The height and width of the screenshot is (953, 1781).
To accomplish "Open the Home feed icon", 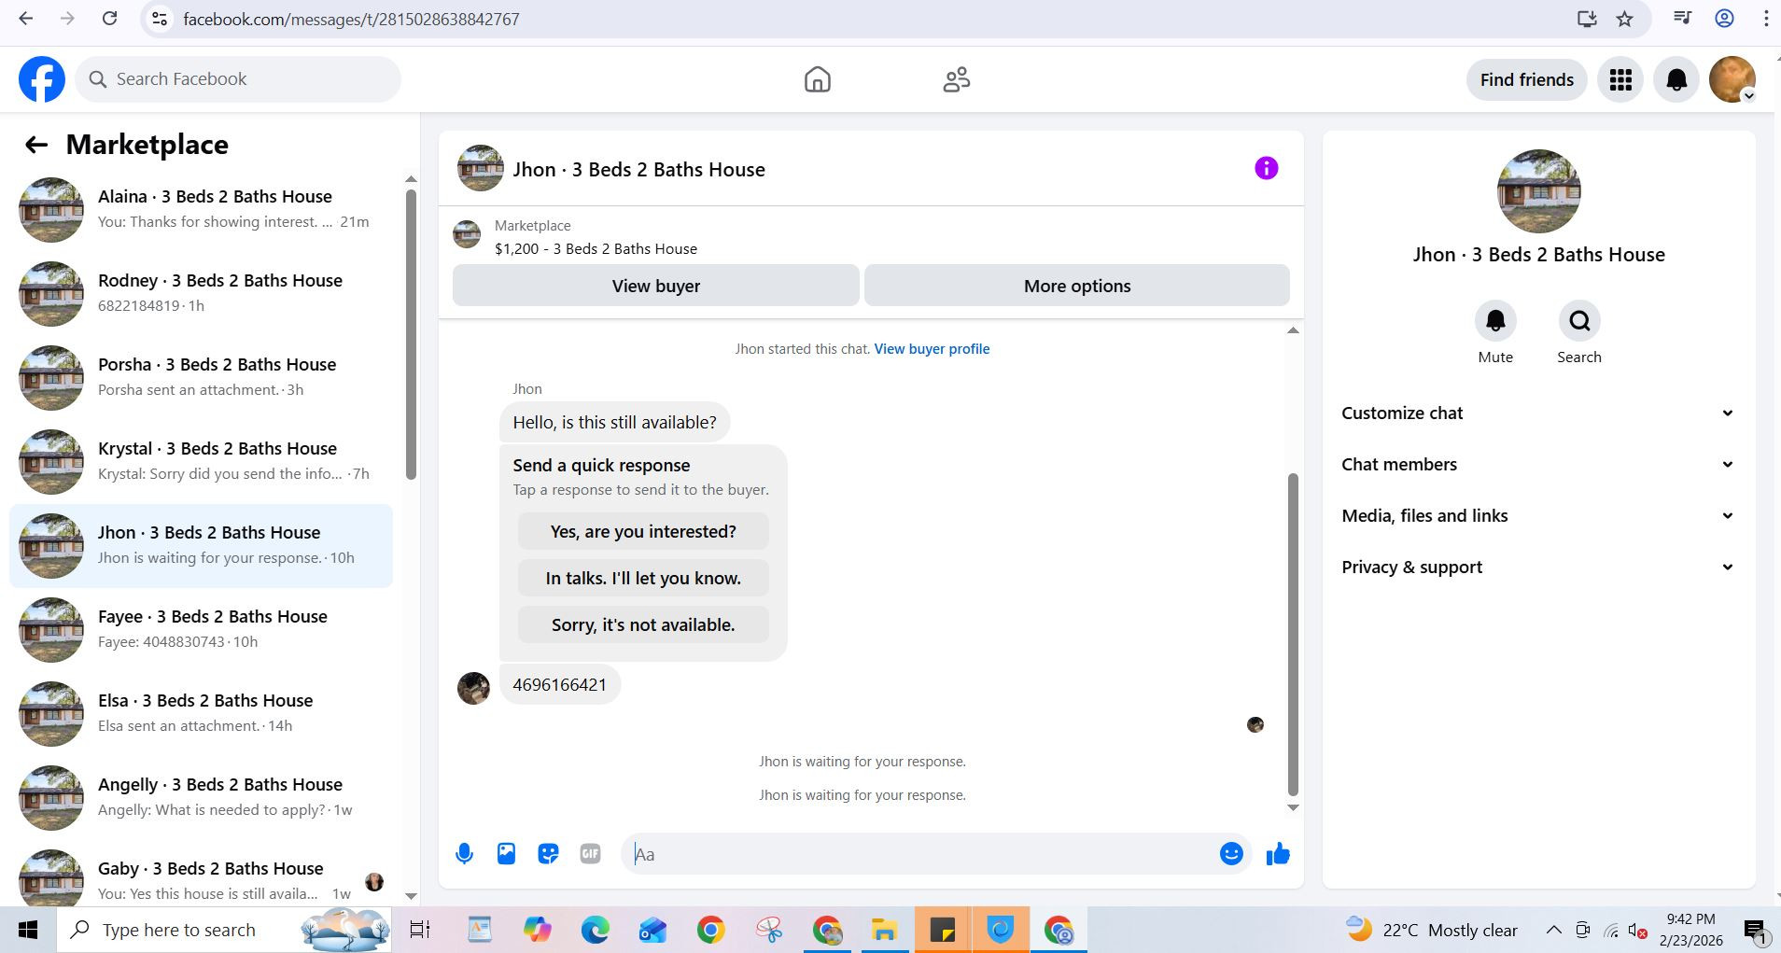I will click(817, 79).
